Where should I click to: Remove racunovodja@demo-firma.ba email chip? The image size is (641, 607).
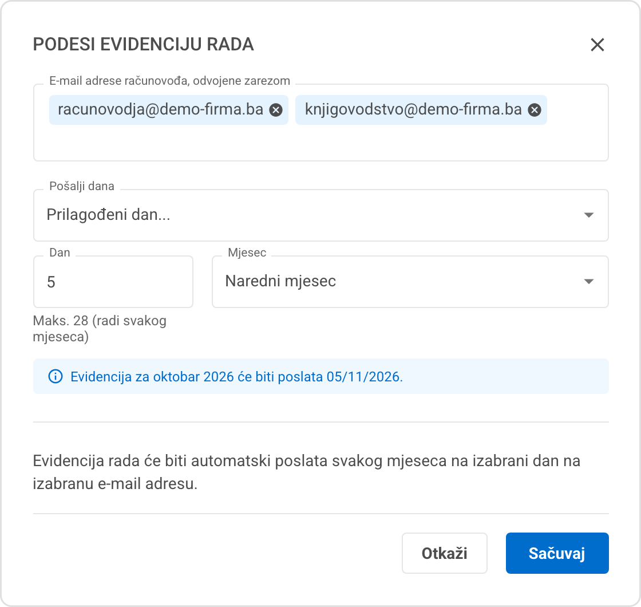(x=276, y=110)
